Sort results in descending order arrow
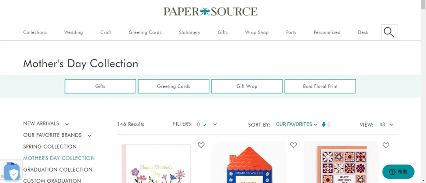The image size is (426, 183). [323, 124]
